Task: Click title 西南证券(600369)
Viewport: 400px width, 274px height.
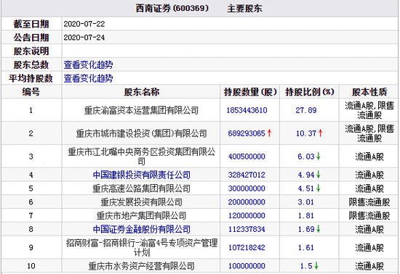Action: (x=172, y=9)
